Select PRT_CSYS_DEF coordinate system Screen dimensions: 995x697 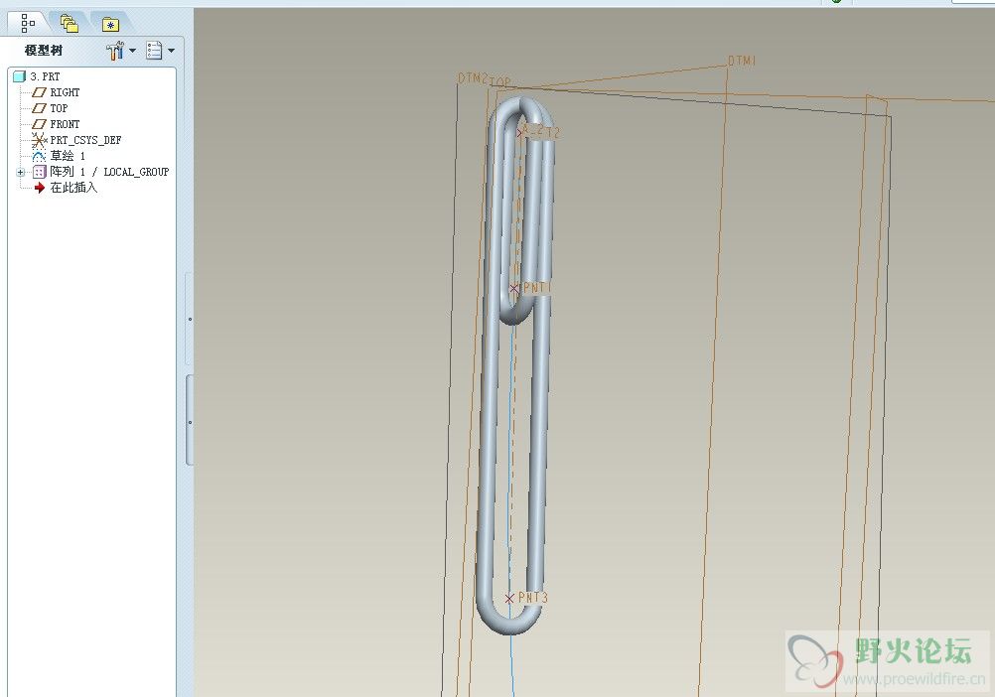pos(85,140)
